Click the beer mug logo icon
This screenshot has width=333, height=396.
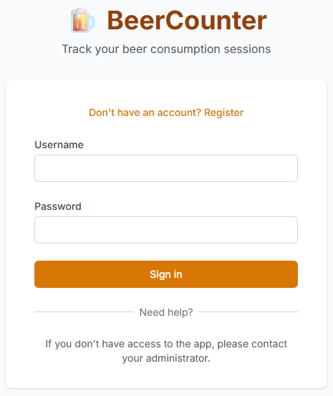coord(82,20)
